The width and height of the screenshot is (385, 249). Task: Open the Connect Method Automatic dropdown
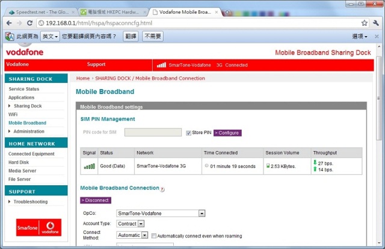132,235
